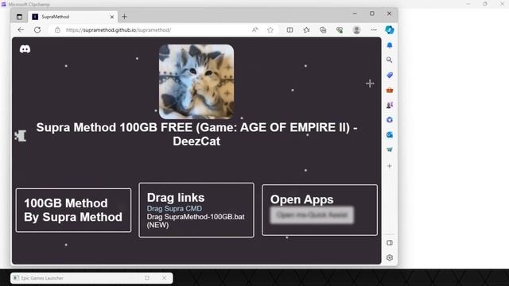Click Drag SupraMethod-100GB.bat (NEW) link
Screen dimensions: 509x286
(x=196, y=221)
